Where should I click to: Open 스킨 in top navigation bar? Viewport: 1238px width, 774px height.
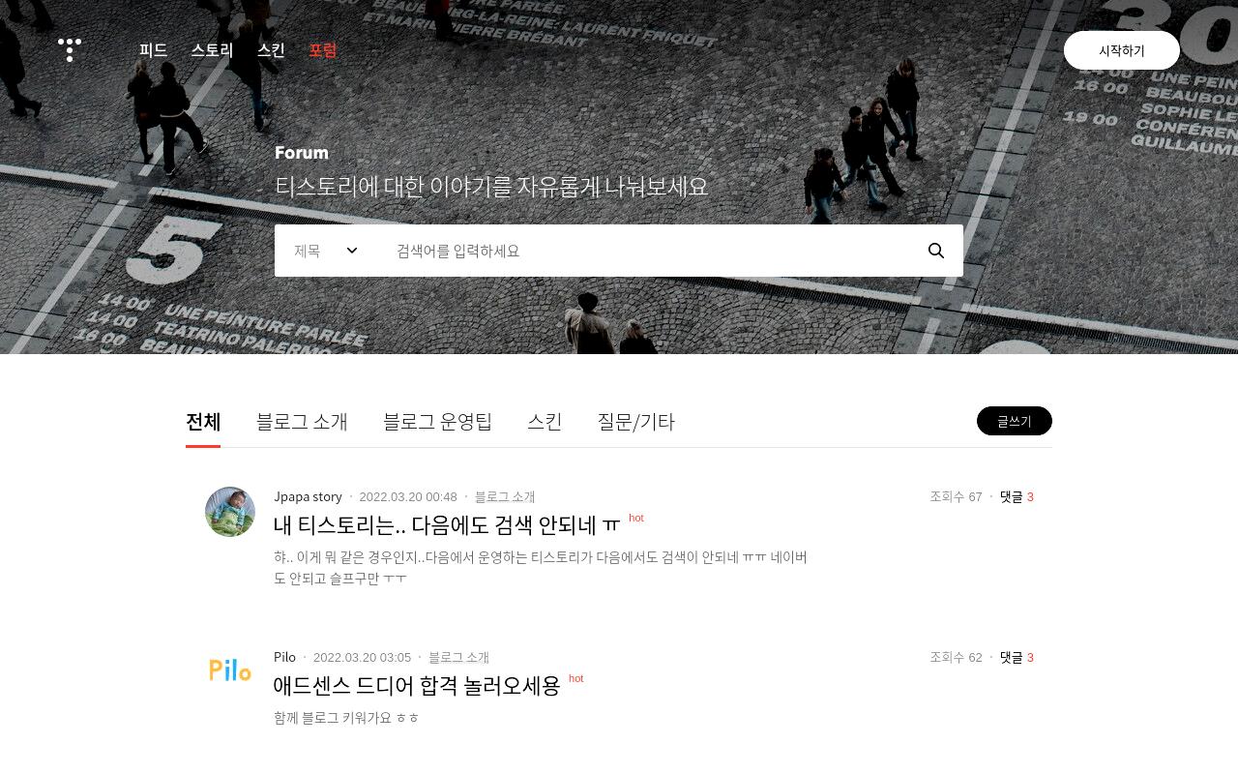point(271,50)
